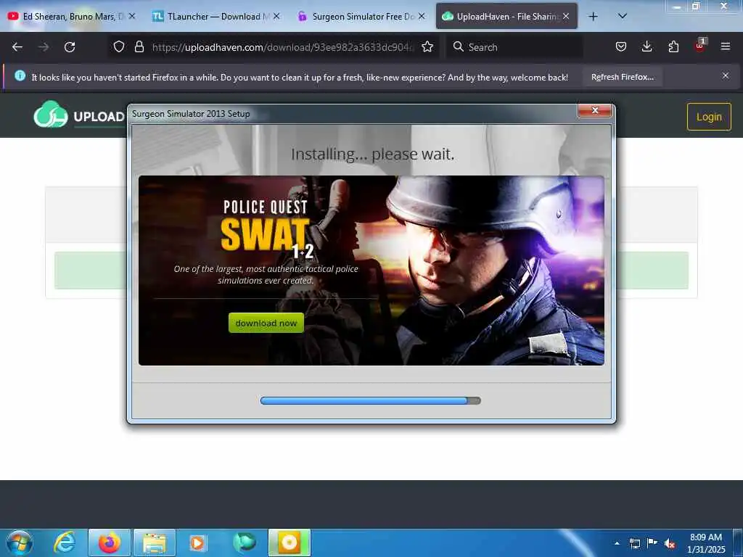Open Windows Media Player taskbar icon
This screenshot has width=743, height=557.
coord(197,542)
